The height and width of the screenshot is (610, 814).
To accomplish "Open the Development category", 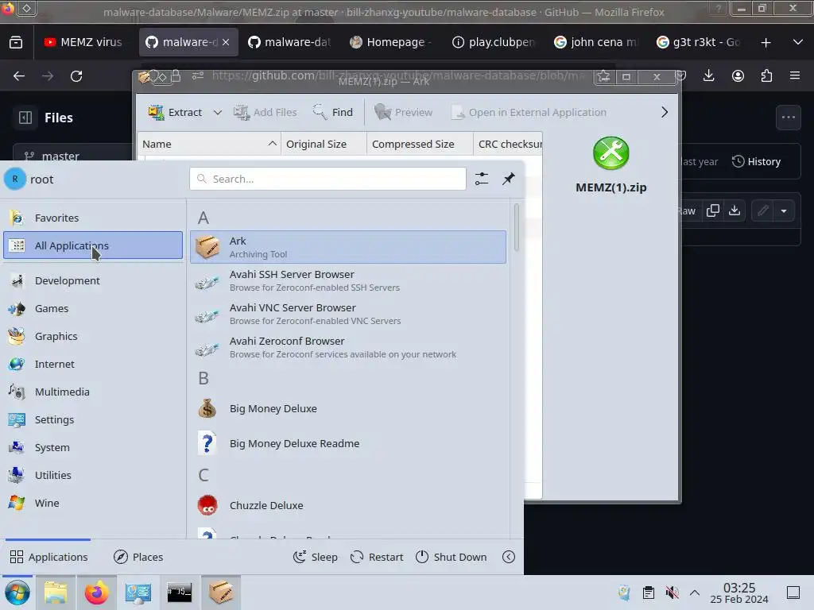I will pyautogui.click(x=93, y=280).
